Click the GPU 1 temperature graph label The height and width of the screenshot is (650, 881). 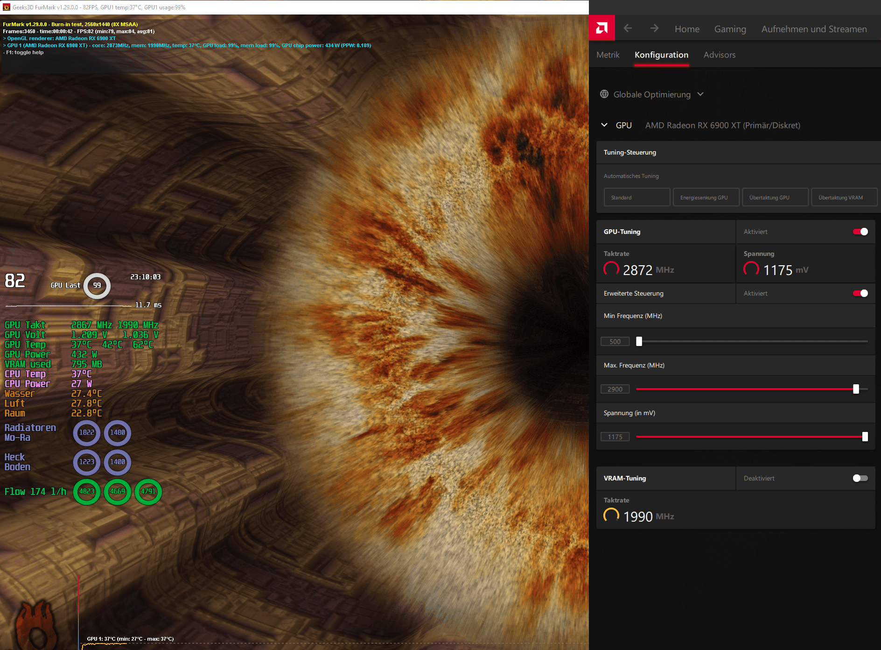coord(130,639)
